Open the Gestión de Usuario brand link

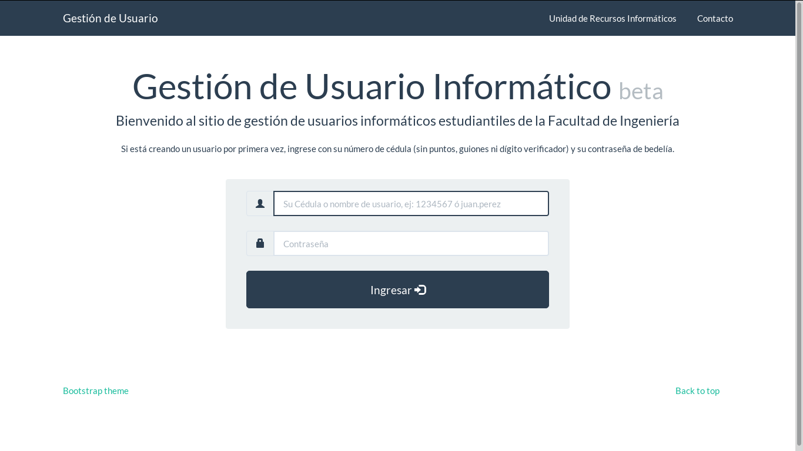point(110,18)
